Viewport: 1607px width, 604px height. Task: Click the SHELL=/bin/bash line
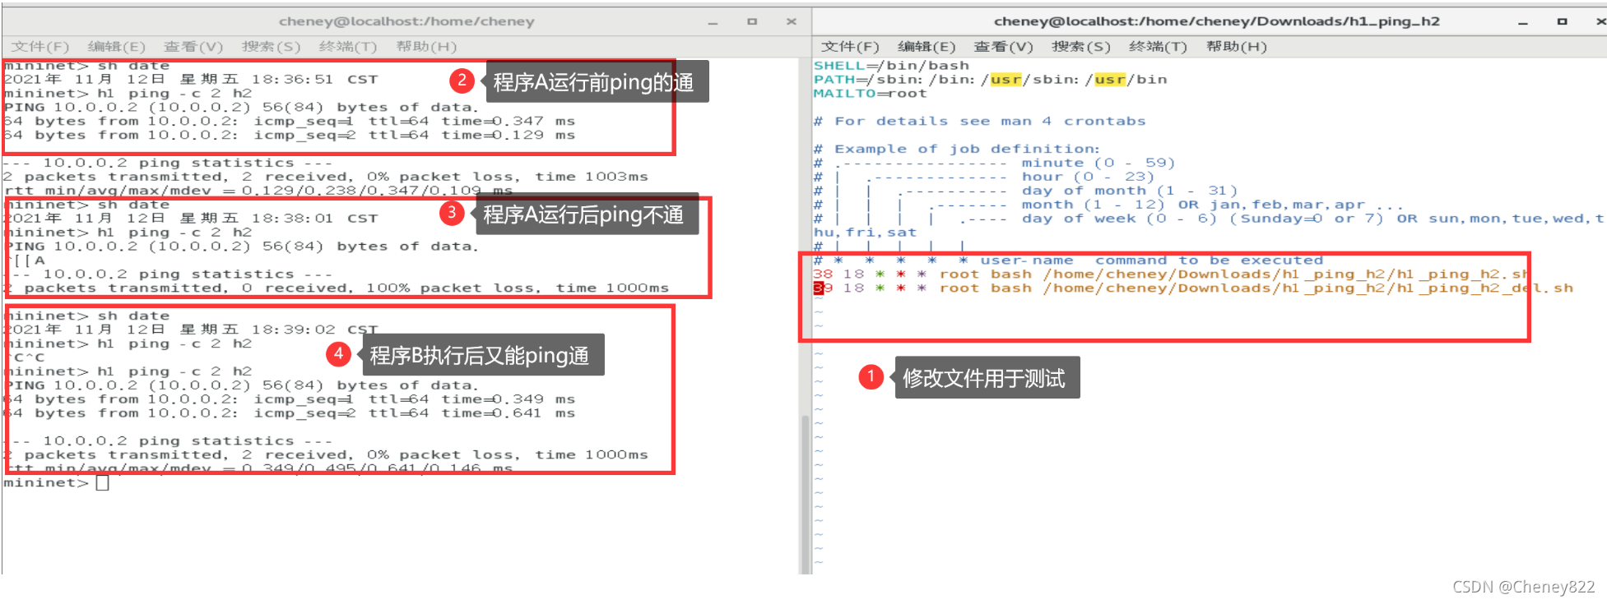891,66
